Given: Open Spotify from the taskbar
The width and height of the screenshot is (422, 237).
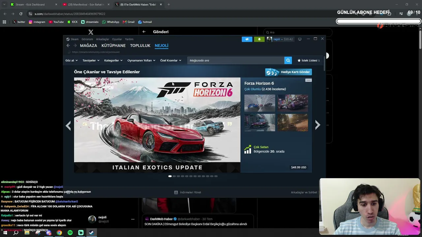Looking at the screenshot, I should [70, 233].
